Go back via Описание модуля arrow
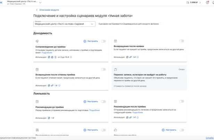The height and width of the screenshot is (140, 214). pyautogui.click(x=37, y=10)
